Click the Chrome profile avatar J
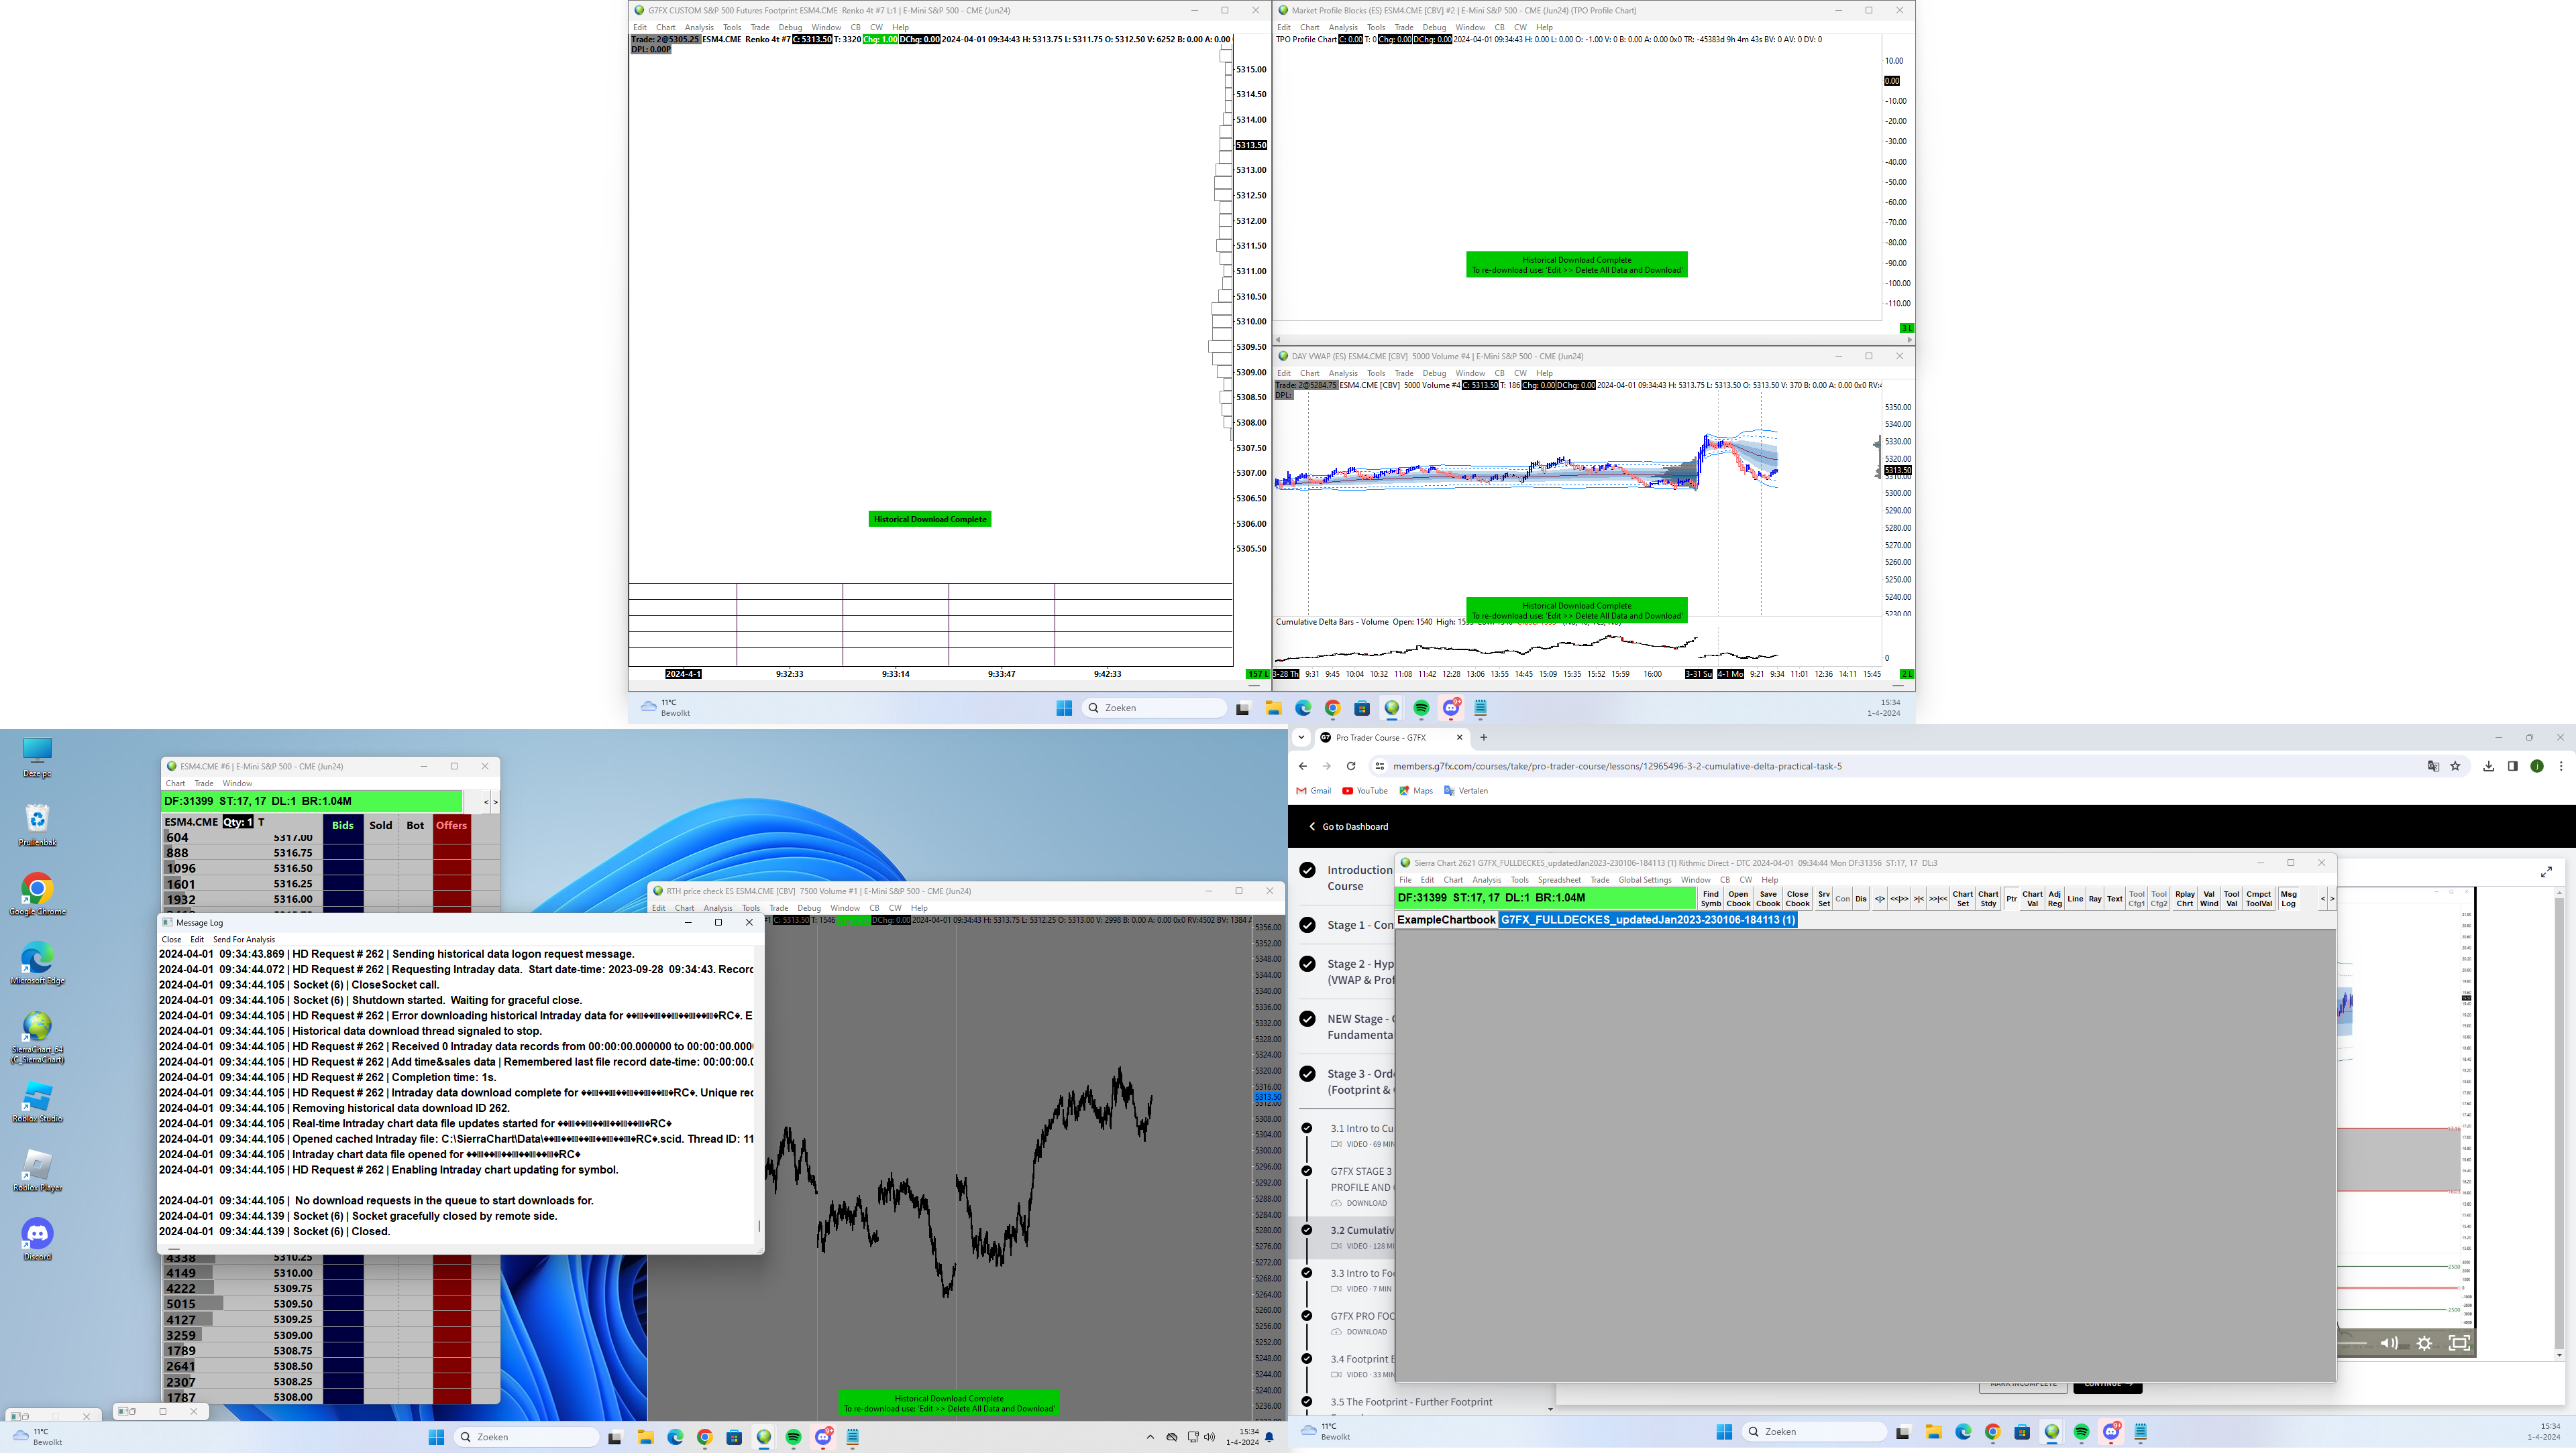The width and height of the screenshot is (2576, 1453). coord(2537,767)
